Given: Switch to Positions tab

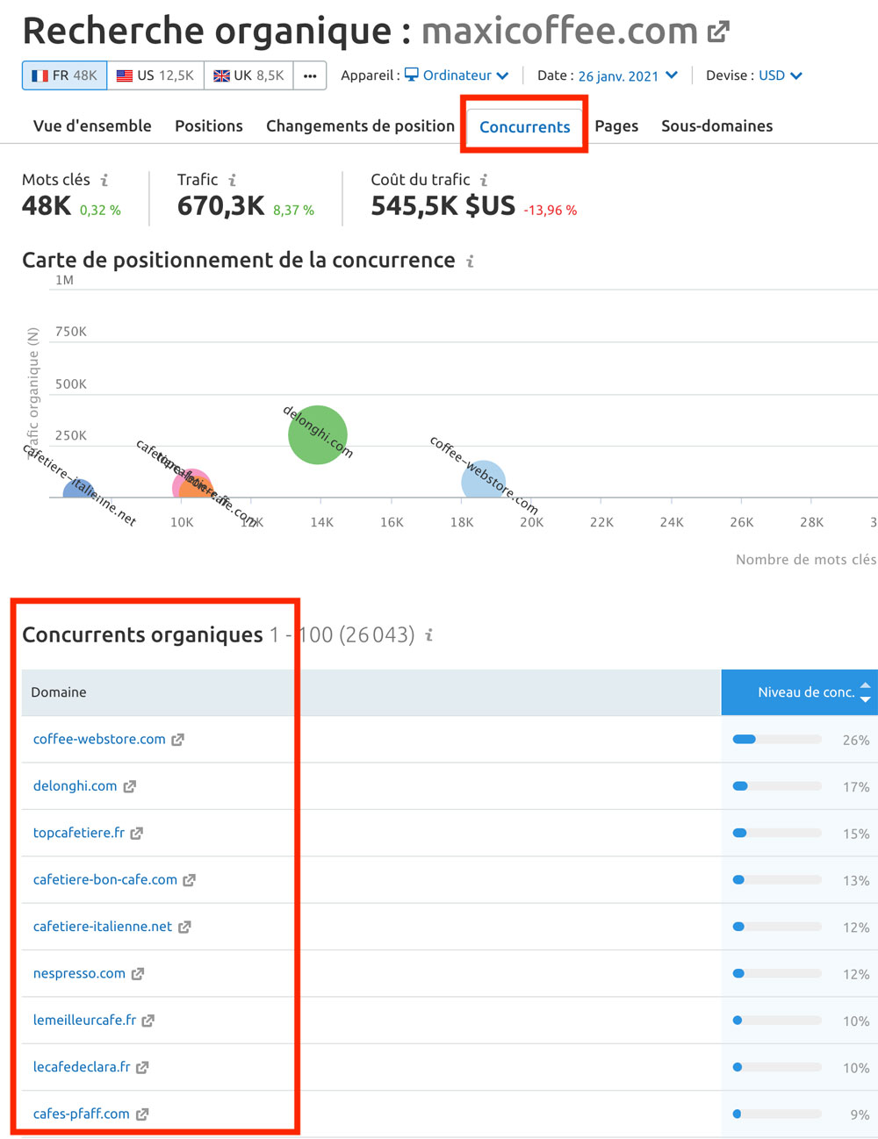Looking at the screenshot, I should pyautogui.click(x=209, y=125).
